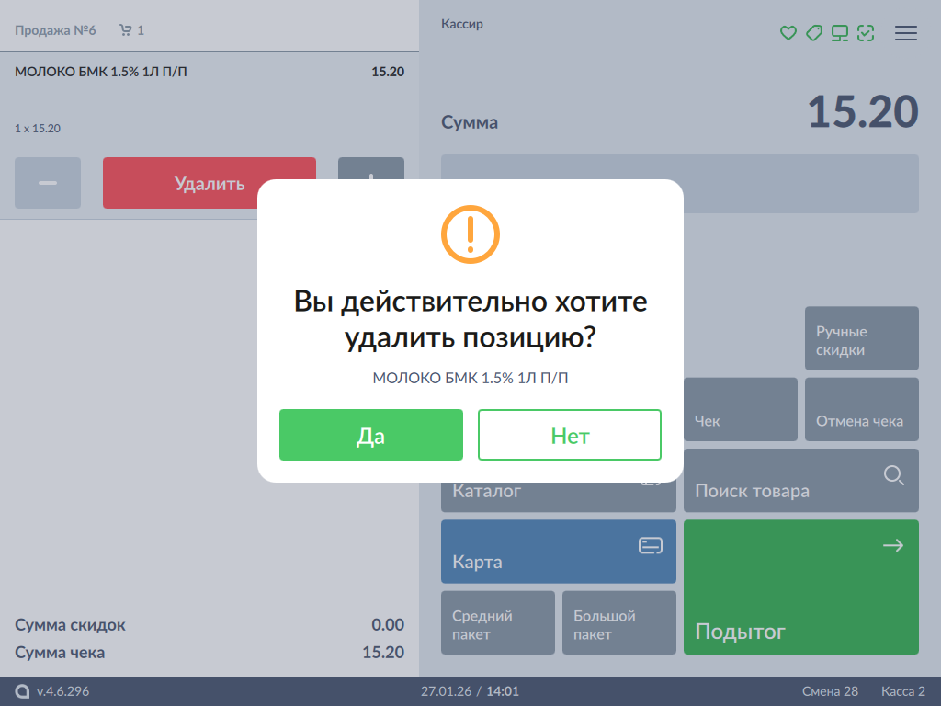941x706 pixels.
Task: Click the computer connection status icon
Action: (x=839, y=33)
